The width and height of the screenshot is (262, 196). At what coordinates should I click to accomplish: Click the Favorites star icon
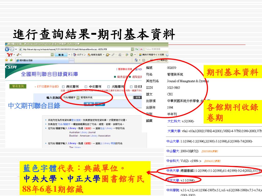(x=6, y=60)
